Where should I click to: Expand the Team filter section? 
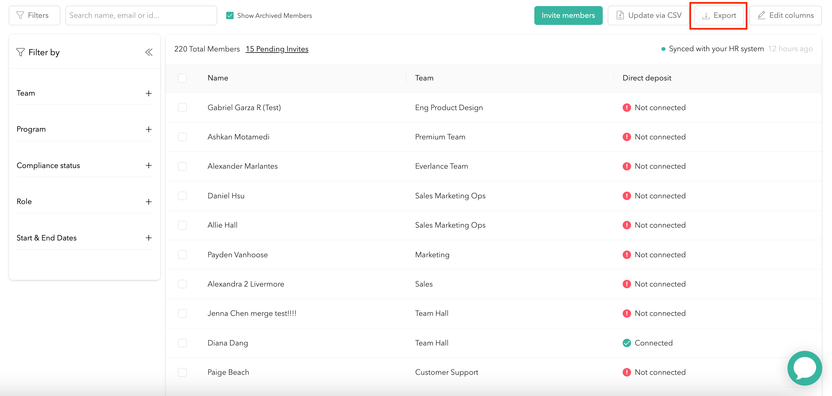point(149,93)
